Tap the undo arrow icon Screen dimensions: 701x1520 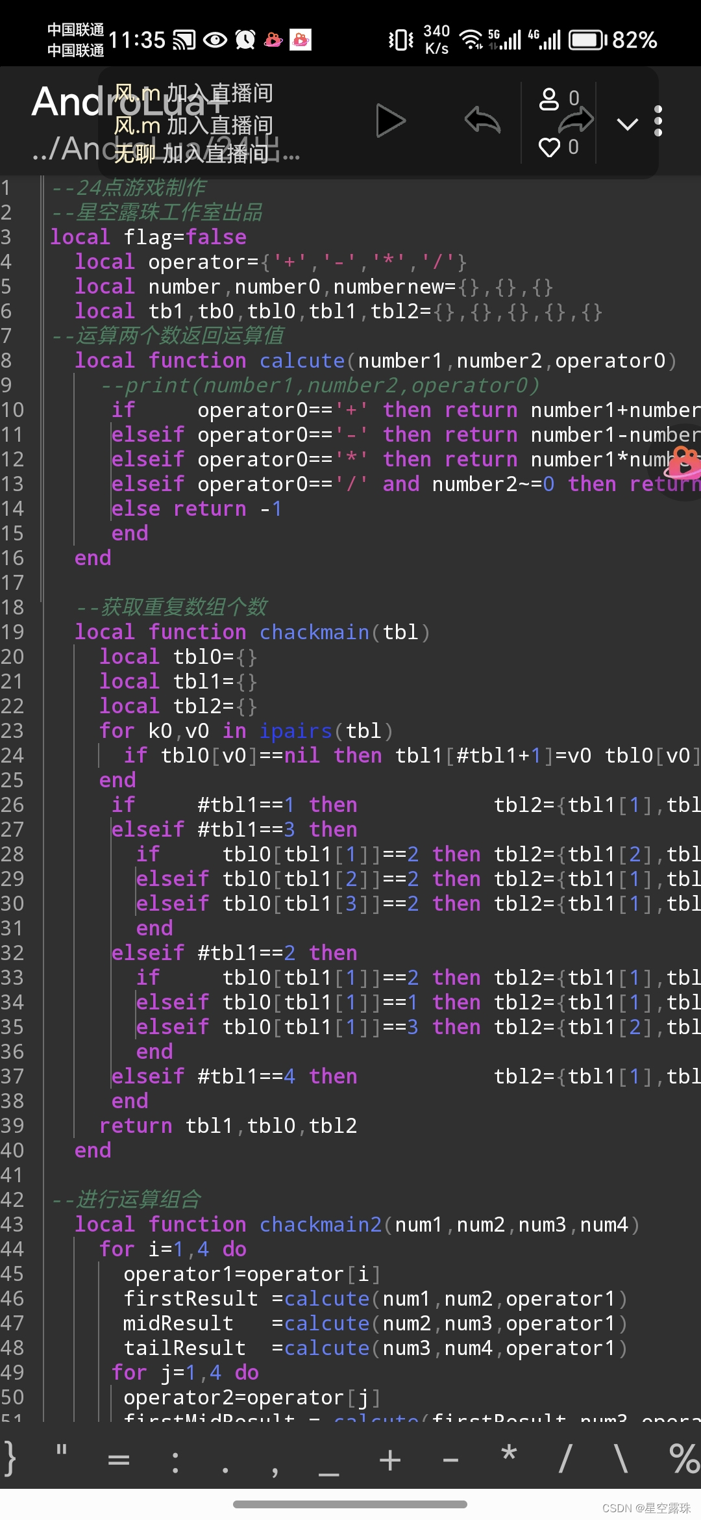coord(482,121)
